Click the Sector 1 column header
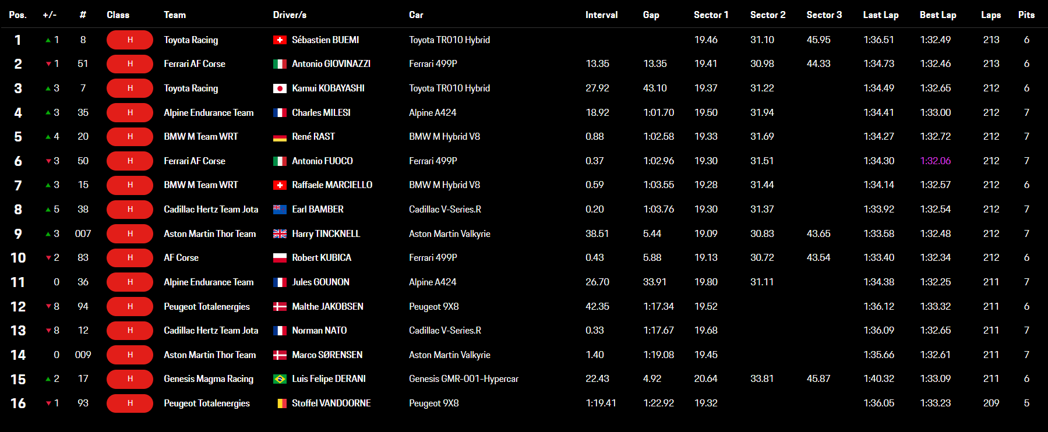This screenshot has height=432, width=1048. [x=711, y=15]
